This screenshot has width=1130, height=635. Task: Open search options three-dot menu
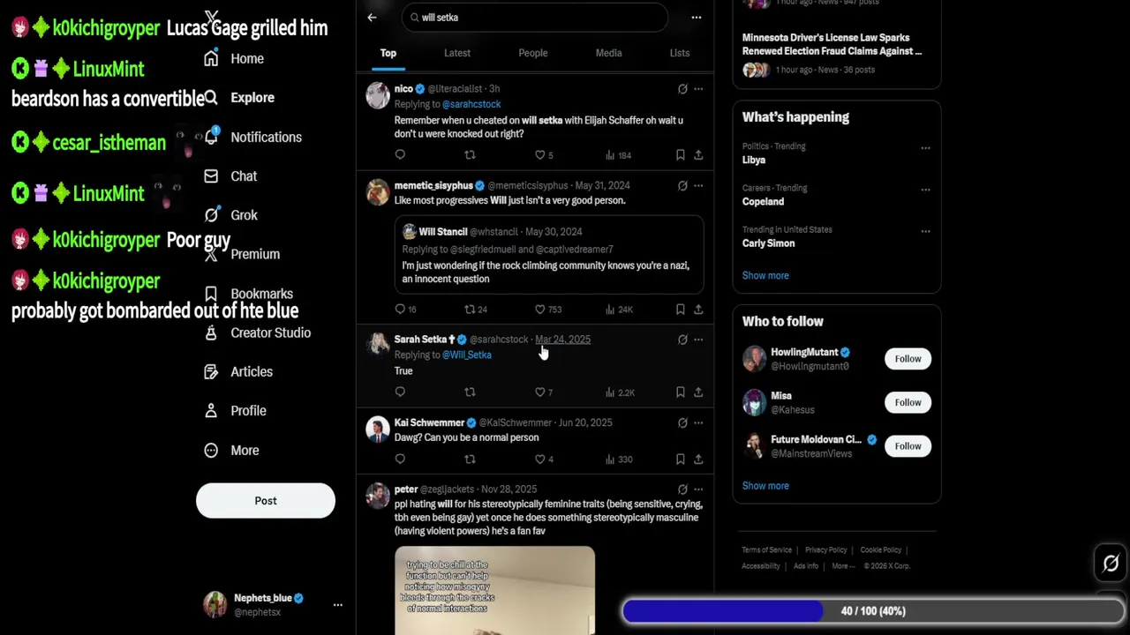tap(697, 17)
